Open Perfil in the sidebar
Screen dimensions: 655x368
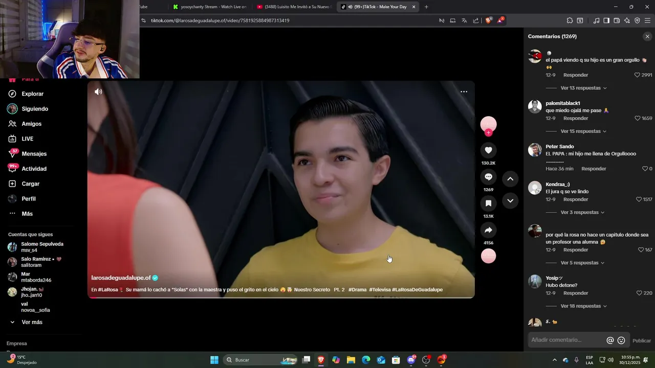point(29,199)
